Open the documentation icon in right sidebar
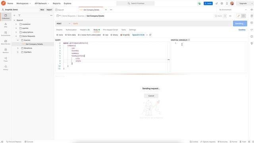Image resolution: width=254 pixels, height=143 pixels. (x=252, y=16)
